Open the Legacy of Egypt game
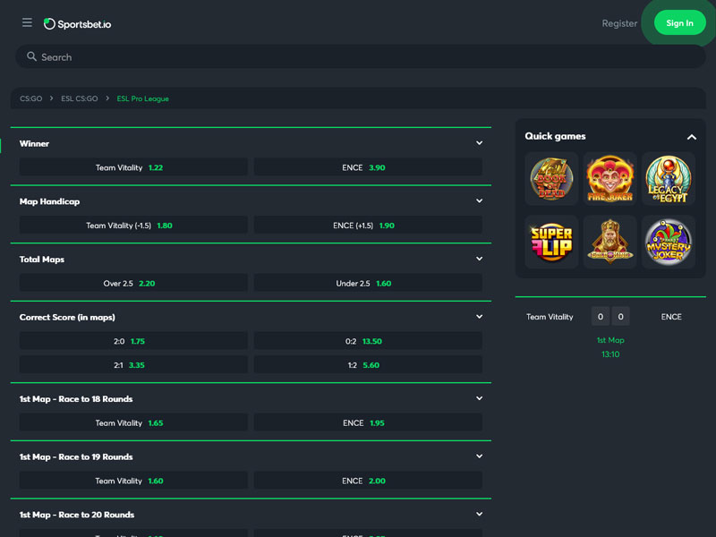716x537 pixels. coord(668,178)
